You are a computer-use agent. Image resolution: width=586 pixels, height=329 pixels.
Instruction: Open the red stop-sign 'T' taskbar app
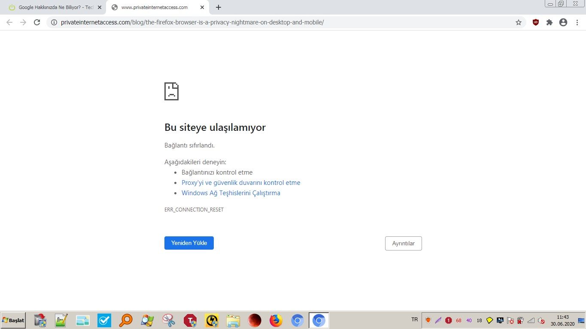tap(190, 320)
